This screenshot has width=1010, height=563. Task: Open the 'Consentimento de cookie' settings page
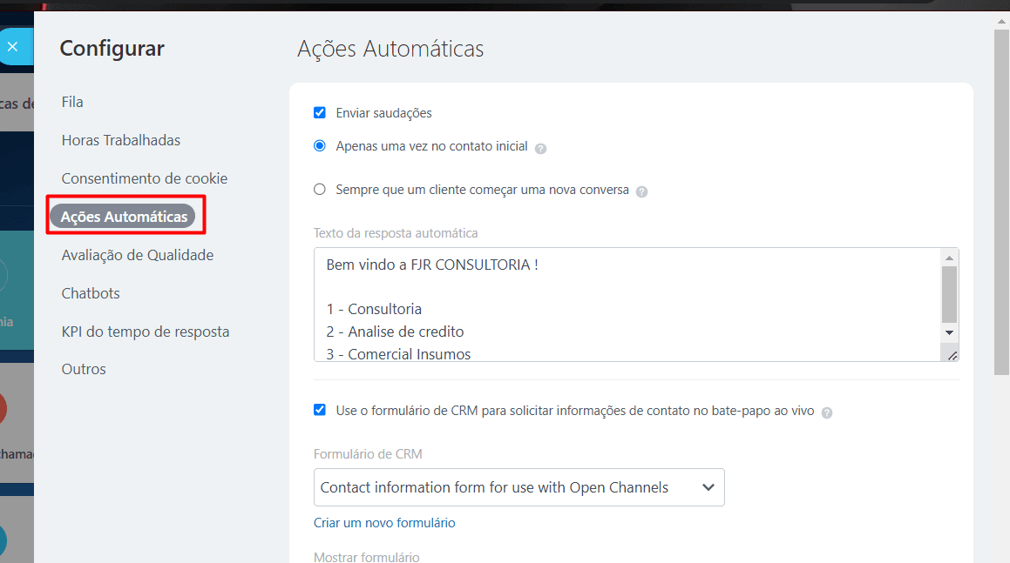pos(144,178)
